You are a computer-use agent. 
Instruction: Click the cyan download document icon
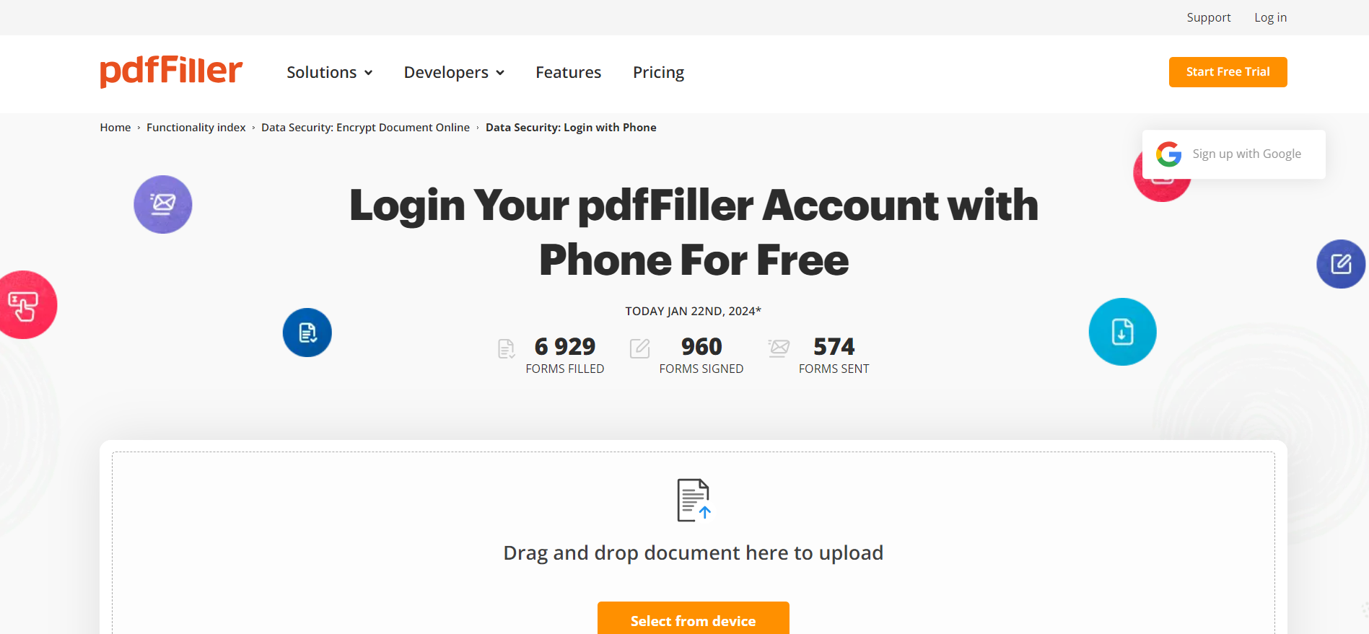tap(1122, 332)
